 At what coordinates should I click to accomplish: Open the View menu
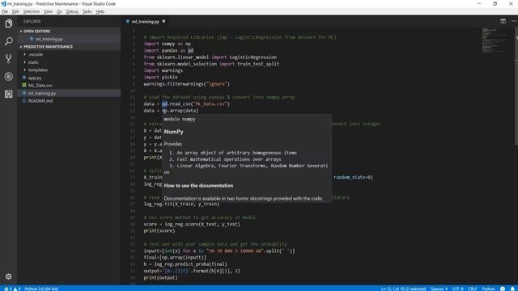[48, 11]
